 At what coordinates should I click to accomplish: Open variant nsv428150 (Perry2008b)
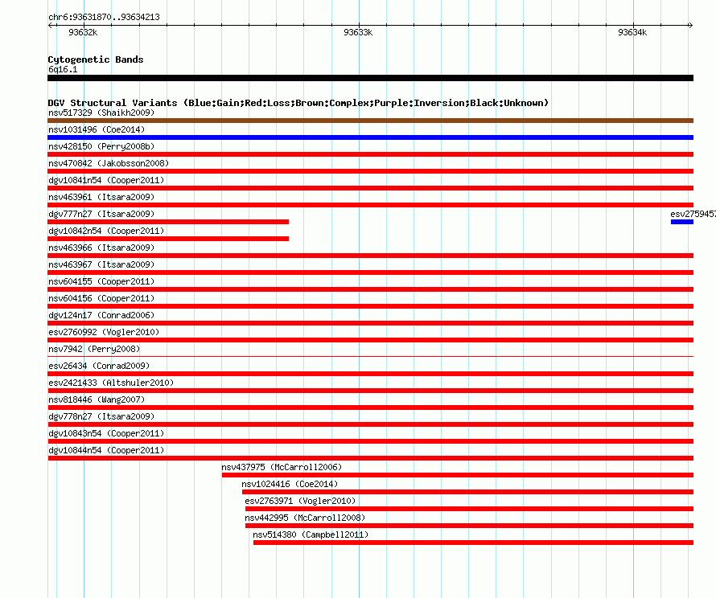[x=101, y=146]
